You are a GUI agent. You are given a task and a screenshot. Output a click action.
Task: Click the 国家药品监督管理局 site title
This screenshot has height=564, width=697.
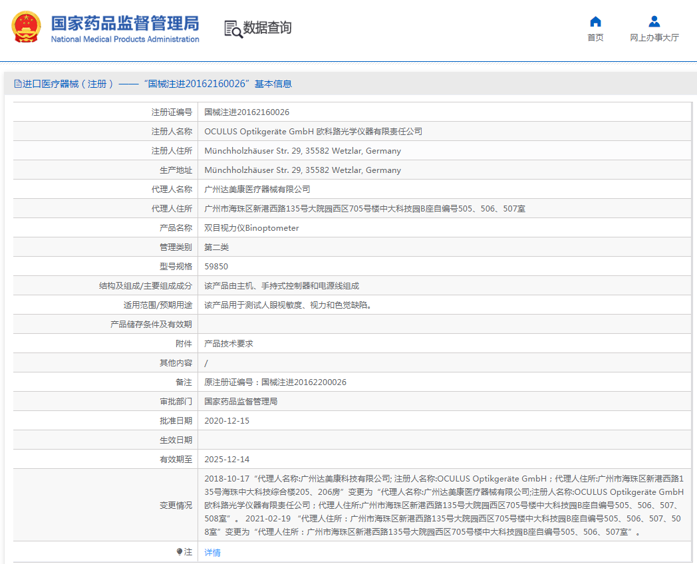click(125, 23)
